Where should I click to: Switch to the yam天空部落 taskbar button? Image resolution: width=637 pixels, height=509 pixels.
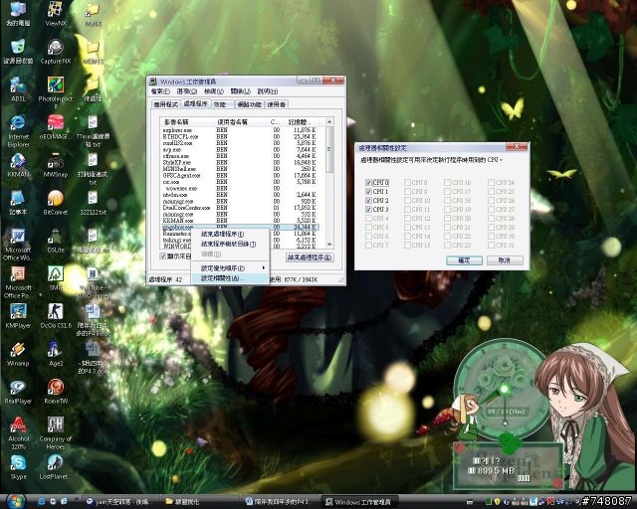point(120,502)
